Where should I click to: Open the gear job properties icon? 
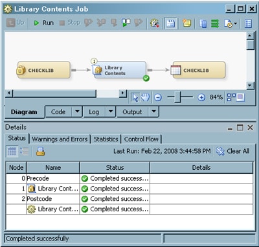(x=155, y=23)
